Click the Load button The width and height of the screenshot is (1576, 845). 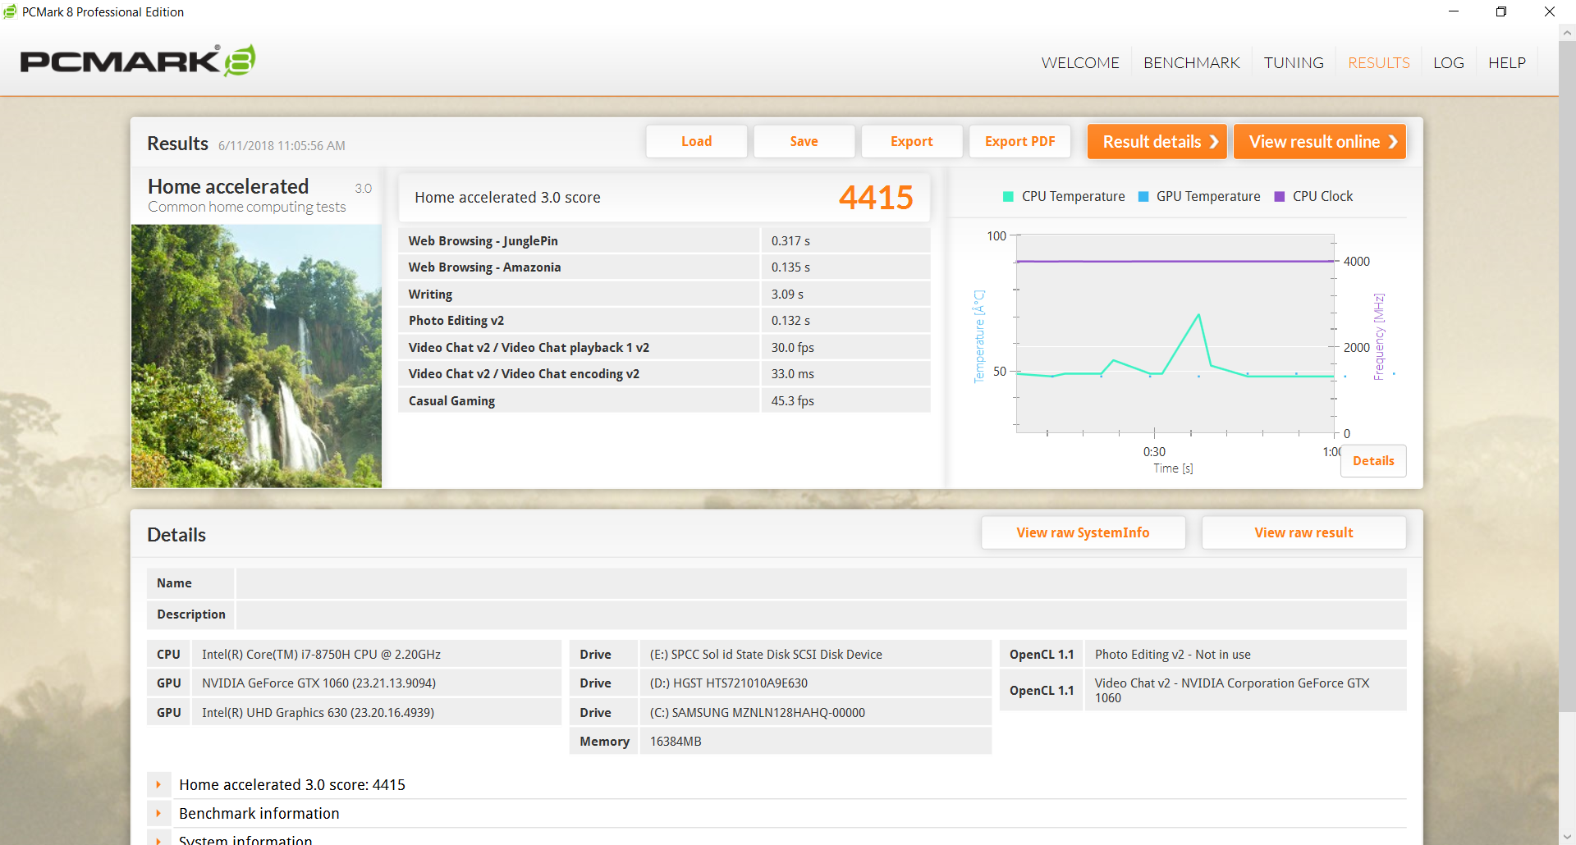[697, 141]
